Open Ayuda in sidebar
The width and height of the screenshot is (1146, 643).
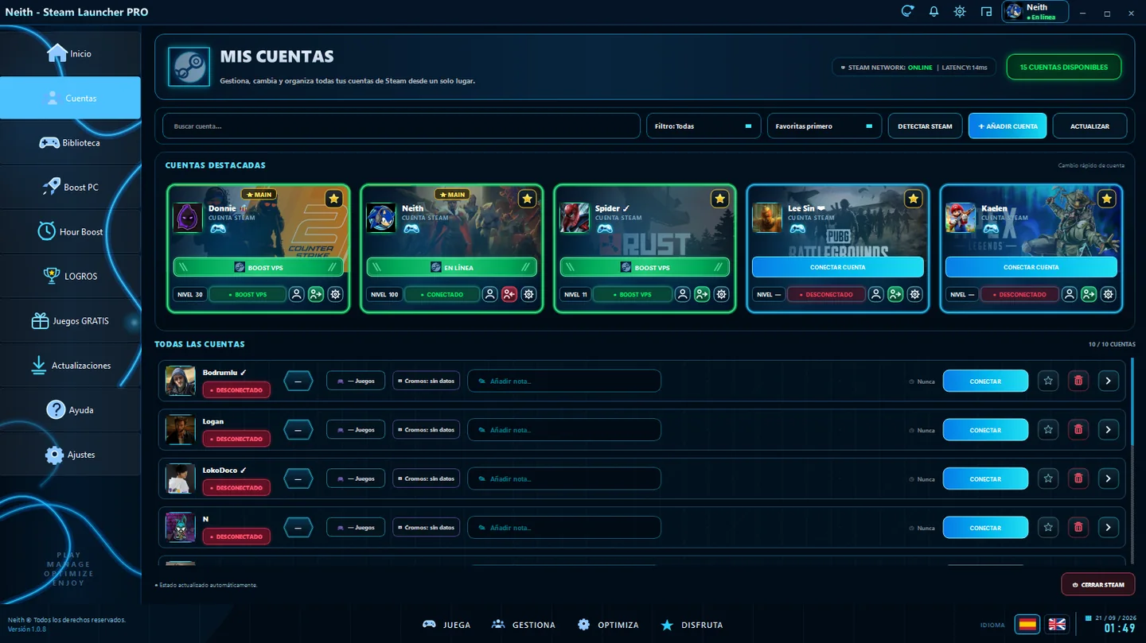pyautogui.click(x=70, y=409)
